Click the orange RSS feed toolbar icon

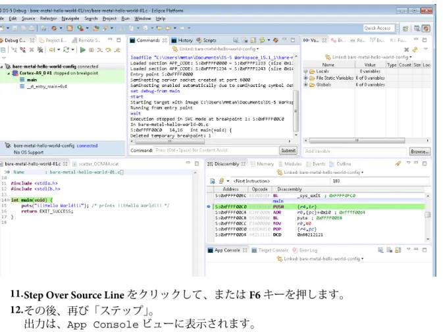tap(70, 28)
